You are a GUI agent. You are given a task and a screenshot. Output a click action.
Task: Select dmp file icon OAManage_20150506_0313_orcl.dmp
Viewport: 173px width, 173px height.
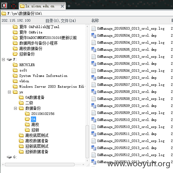[94, 64]
